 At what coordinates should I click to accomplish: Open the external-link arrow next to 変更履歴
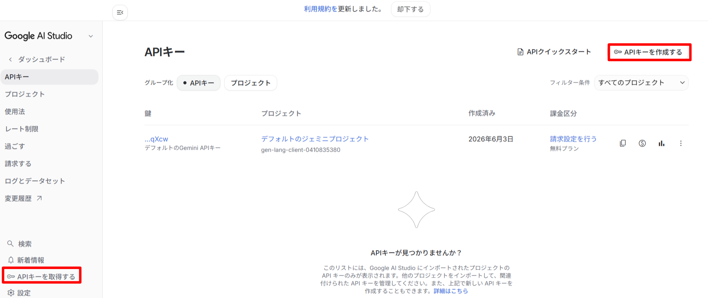tap(39, 198)
